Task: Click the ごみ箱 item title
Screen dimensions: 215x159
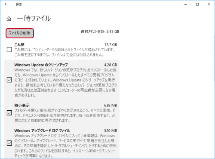Action: coord(19,45)
